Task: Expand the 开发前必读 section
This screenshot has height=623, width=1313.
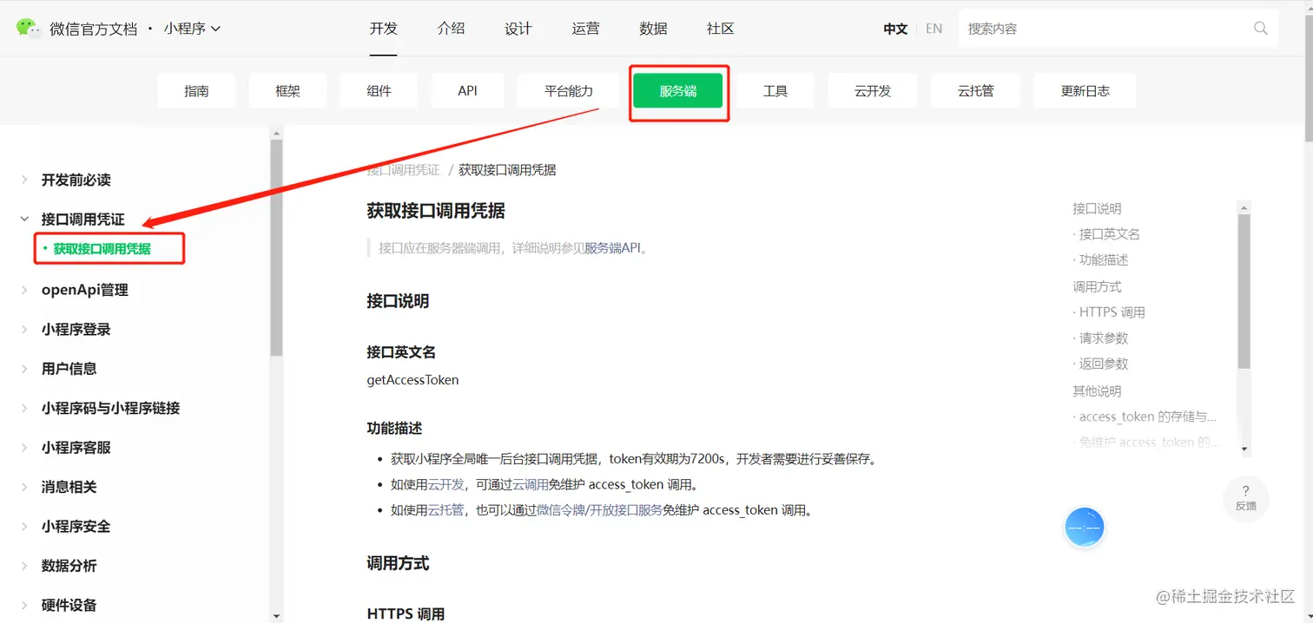Action: coord(76,180)
